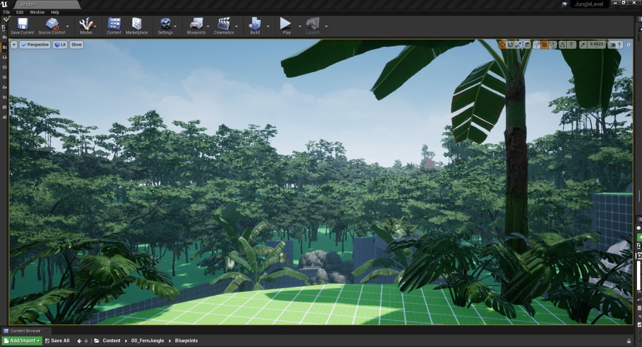Click the Save Current toolbar icon
The height and width of the screenshot is (347, 642).
(23, 26)
